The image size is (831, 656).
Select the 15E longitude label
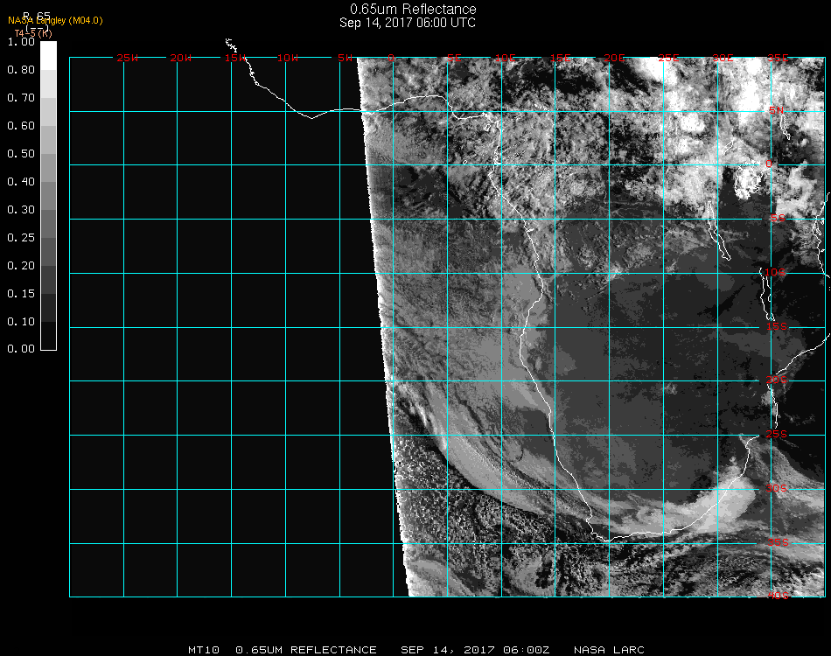562,58
